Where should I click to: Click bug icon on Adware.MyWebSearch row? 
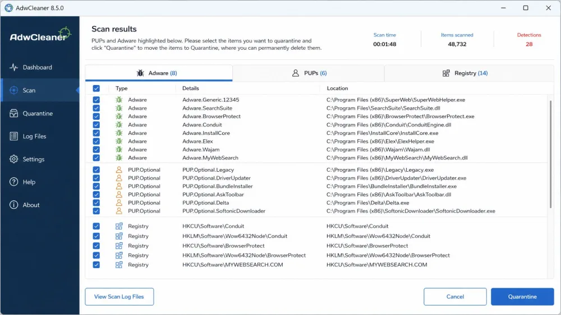coord(119,158)
